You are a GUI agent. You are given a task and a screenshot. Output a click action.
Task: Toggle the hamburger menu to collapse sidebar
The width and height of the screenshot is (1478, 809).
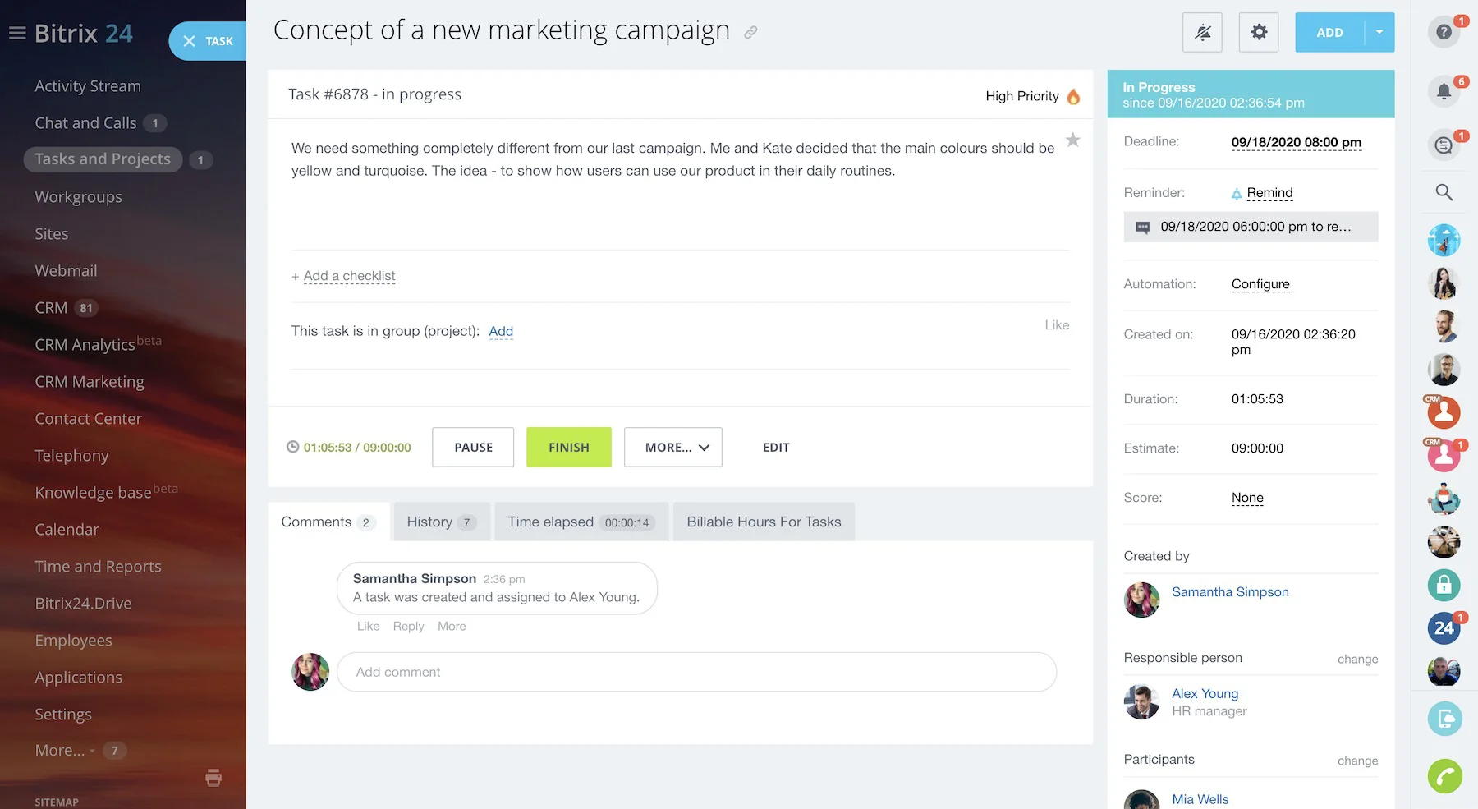pos(17,34)
